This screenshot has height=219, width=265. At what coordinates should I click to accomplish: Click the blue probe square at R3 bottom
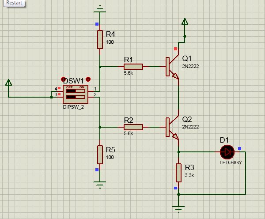176,188
